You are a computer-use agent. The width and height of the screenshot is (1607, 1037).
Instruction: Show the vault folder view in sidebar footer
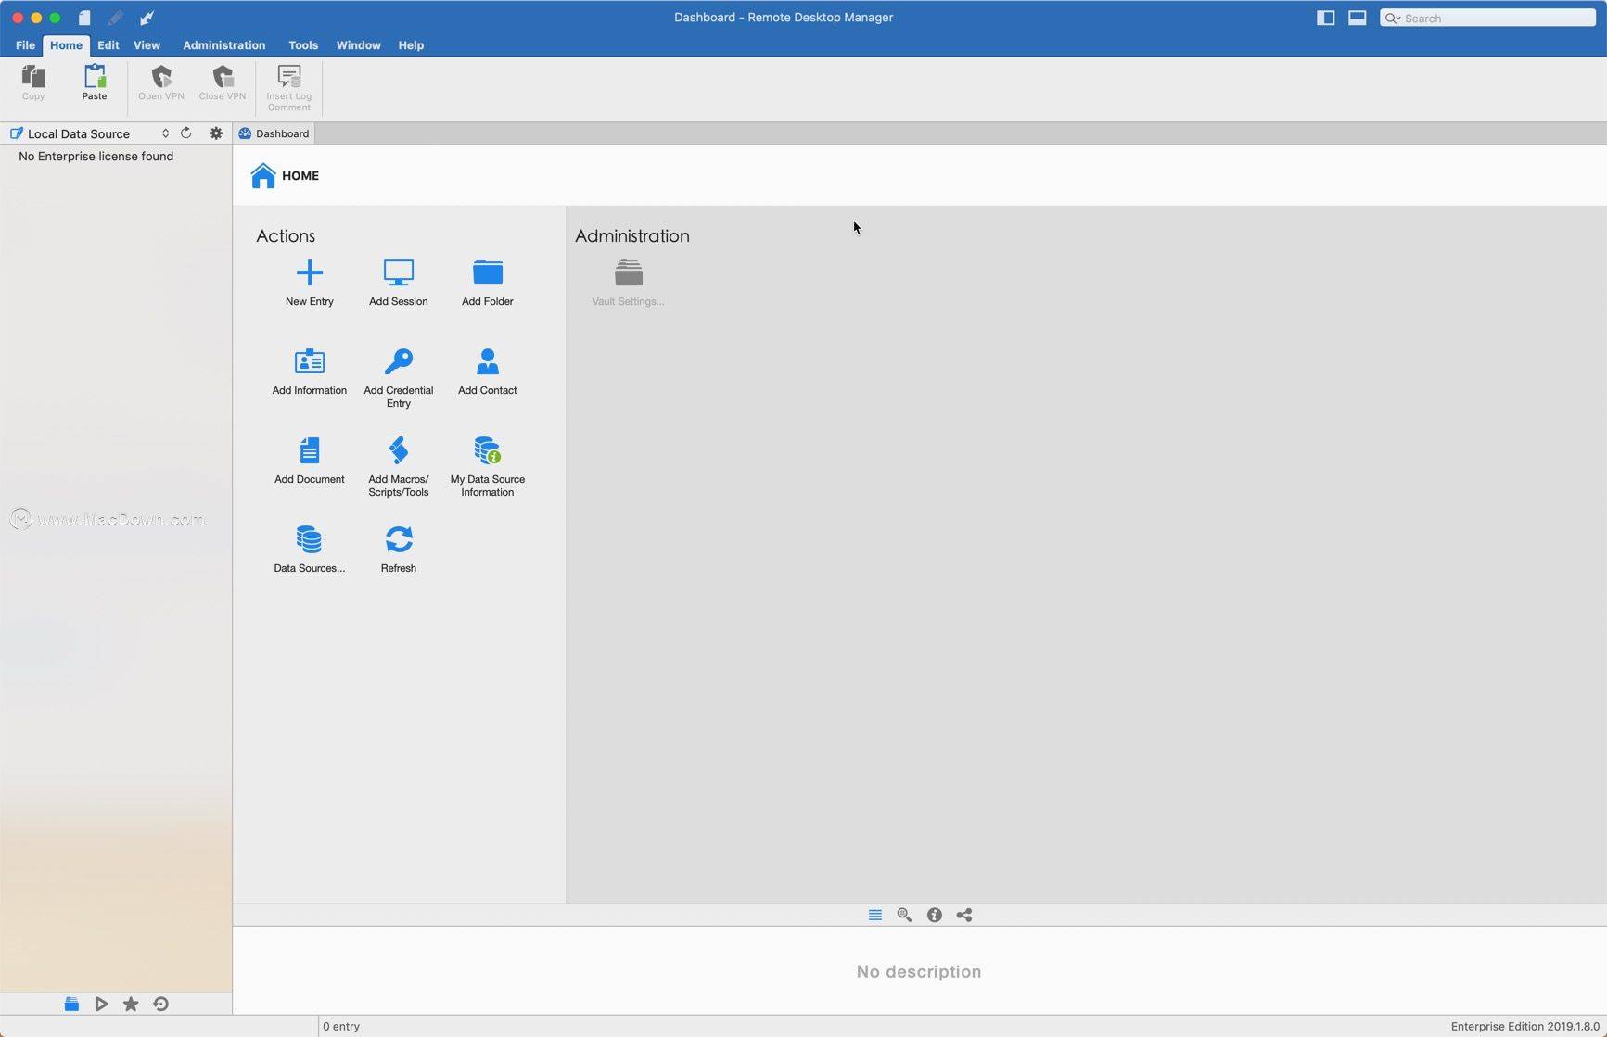tap(71, 1004)
